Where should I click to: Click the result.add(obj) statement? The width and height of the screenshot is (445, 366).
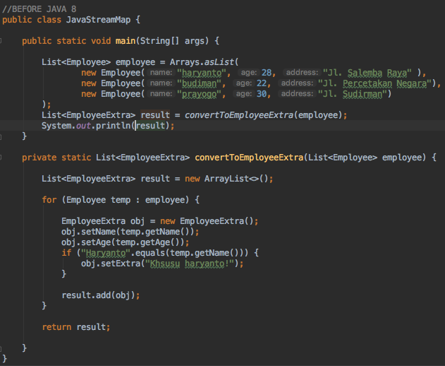click(x=101, y=295)
